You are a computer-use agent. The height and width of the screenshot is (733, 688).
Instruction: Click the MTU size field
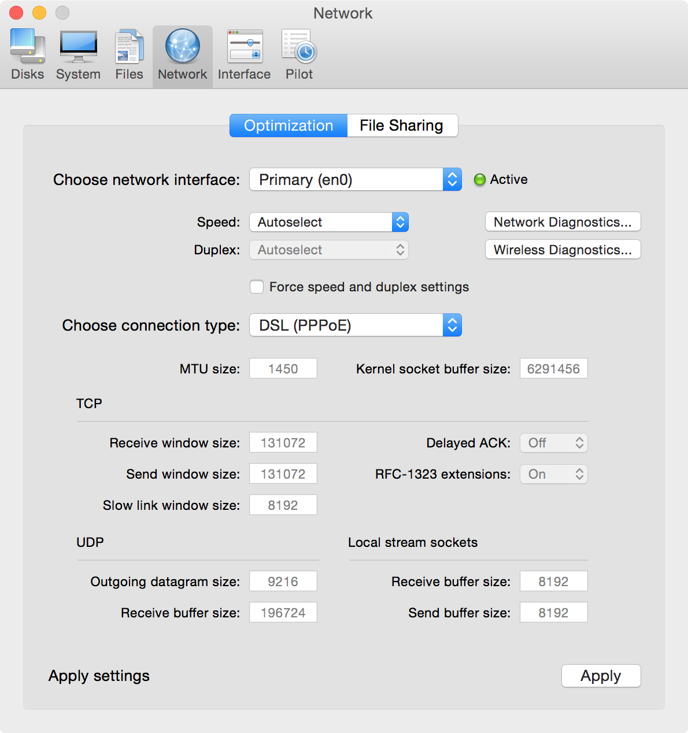[x=283, y=369]
